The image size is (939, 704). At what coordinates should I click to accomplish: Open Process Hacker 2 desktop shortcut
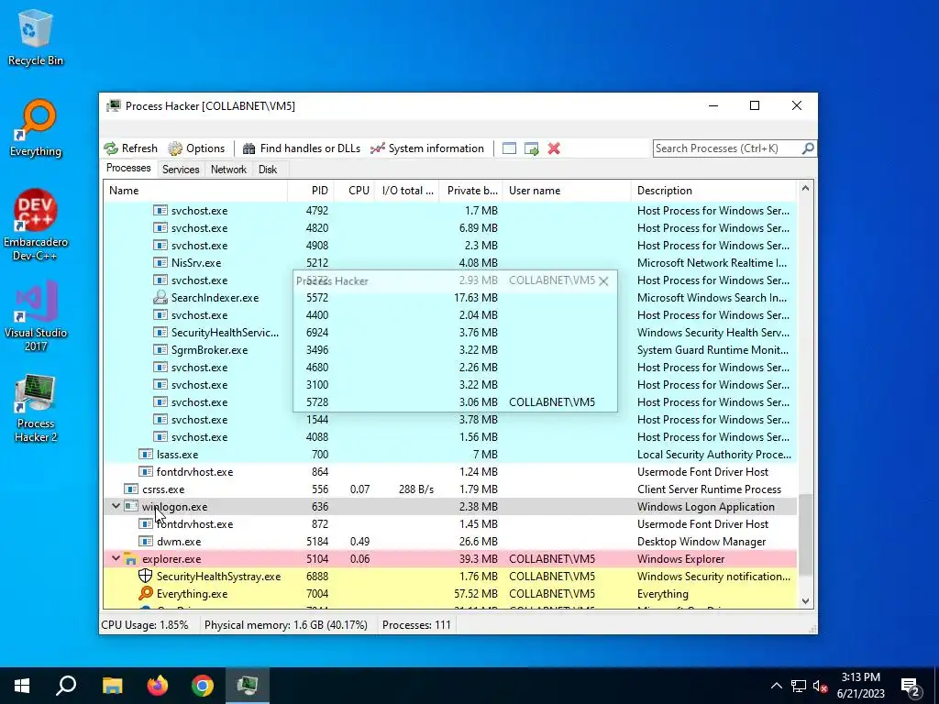coord(36,408)
